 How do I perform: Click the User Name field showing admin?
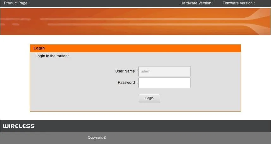coord(164,72)
